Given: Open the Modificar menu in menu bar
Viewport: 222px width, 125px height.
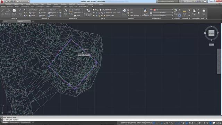Looking at the screenshot, I should click(63, 4).
